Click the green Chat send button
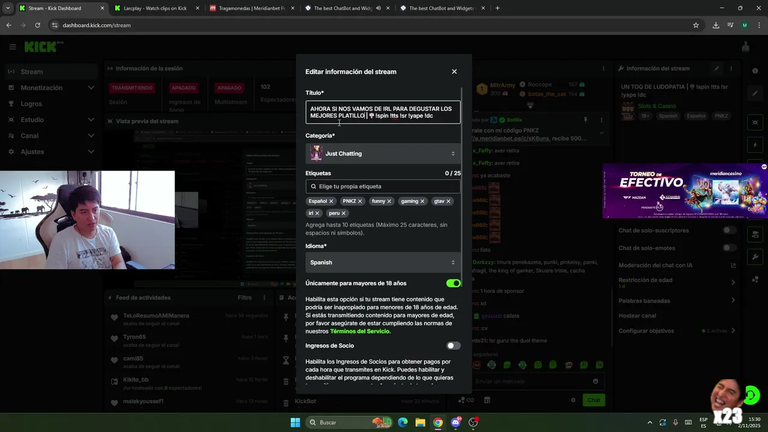The width and height of the screenshot is (768, 432). (x=593, y=400)
